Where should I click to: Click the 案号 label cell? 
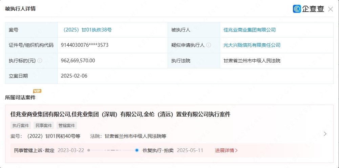[31, 30]
